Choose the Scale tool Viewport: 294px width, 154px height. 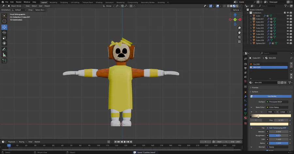pos(4,38)
